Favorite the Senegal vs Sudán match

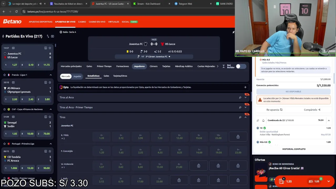point(50,117)
